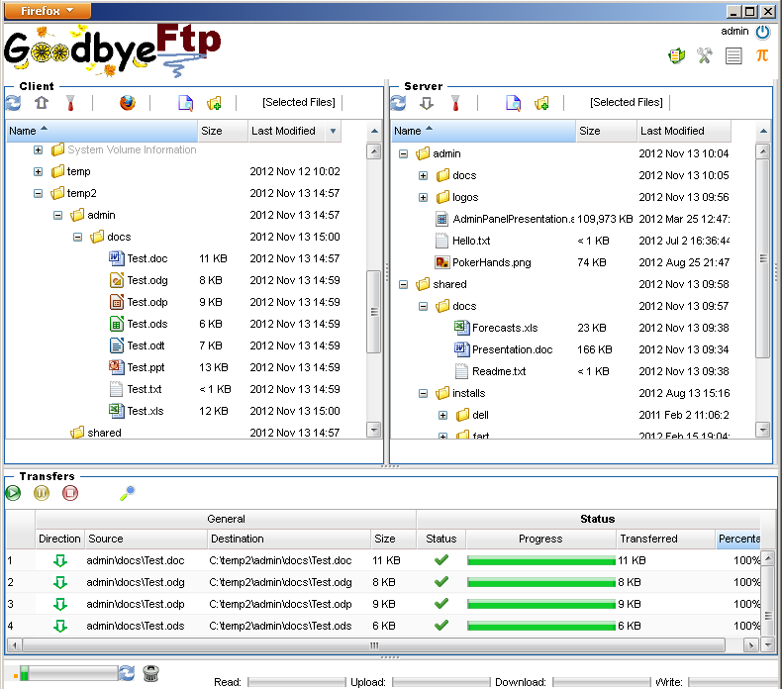This screenshot has width=782, height=689.
Task: Select Test.xls in the Client list
Action: tap(146, 411)
